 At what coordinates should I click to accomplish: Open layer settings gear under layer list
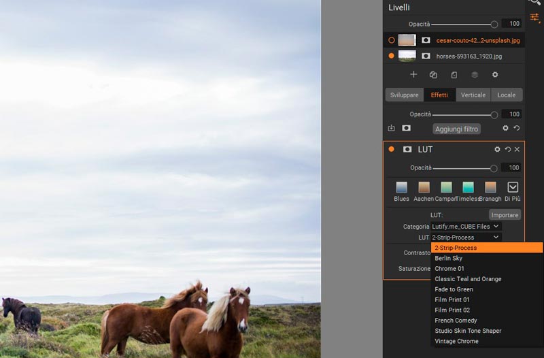click(495, 75)
